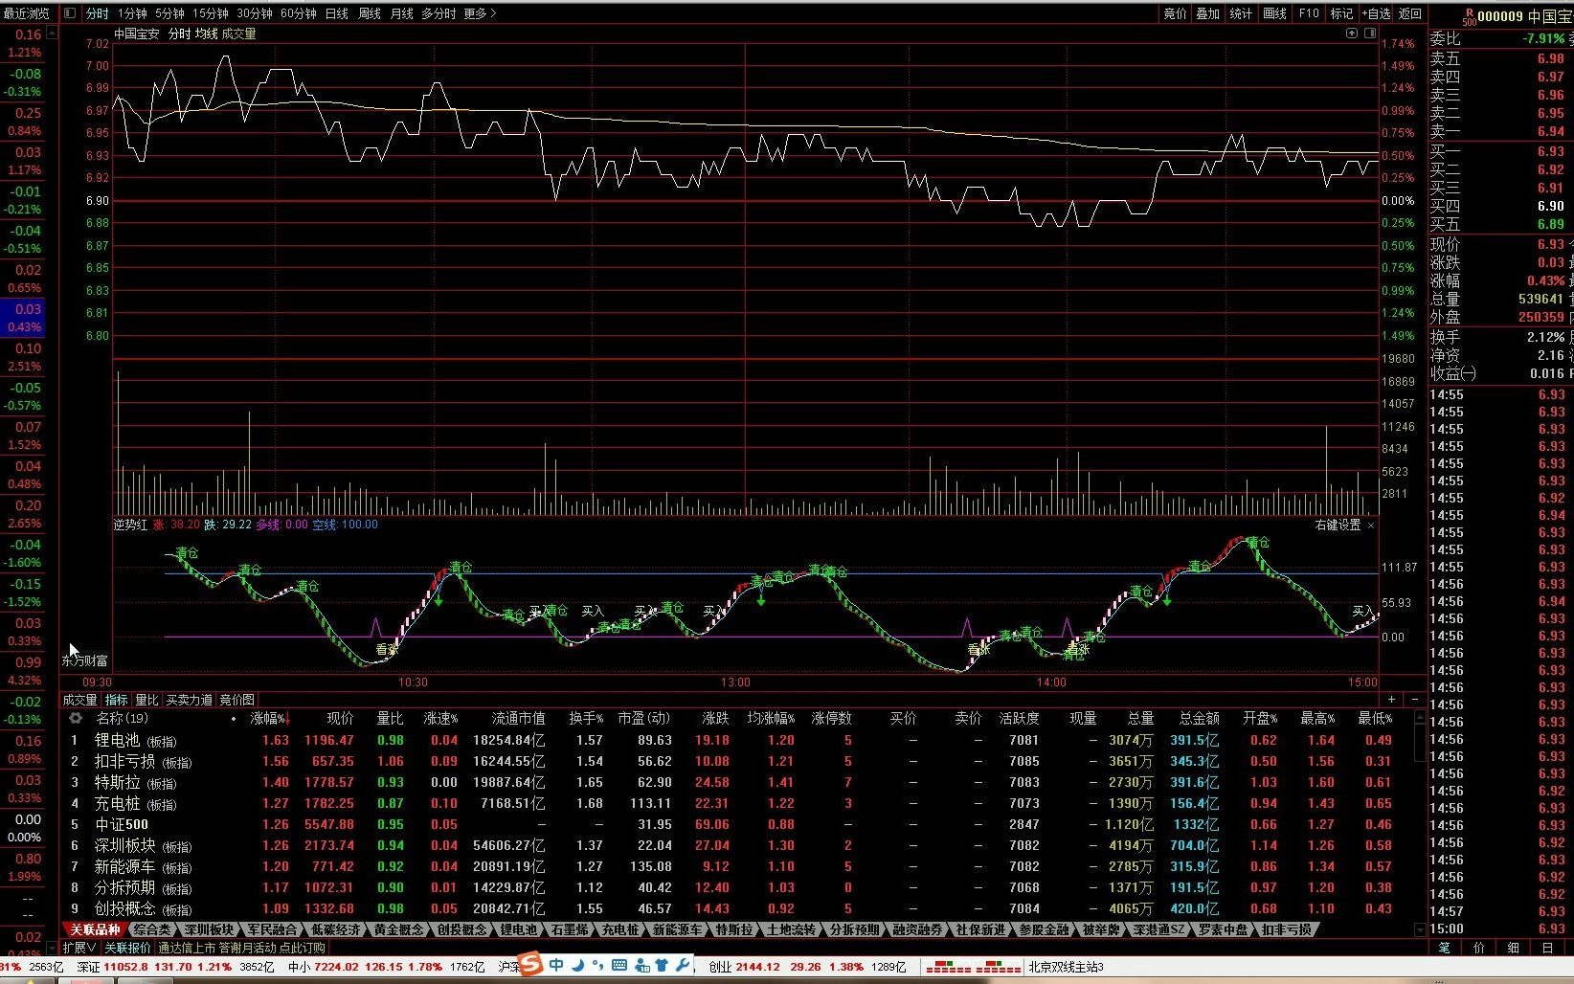Image resolution: width=1574 pixels, height=984 pixels.
Task: Open the table column settings gear
Action: coord(75,718)
